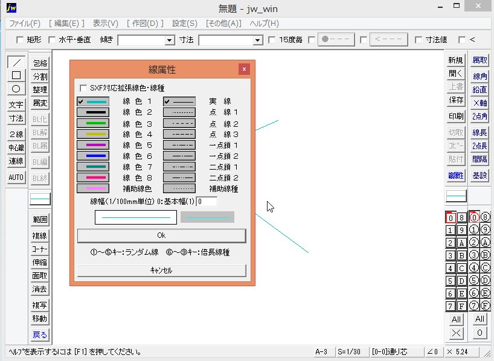Viewport: 494px width, 361px height.
Task: Pick 線色 8 pink-red color swatch
Action: pyautogui.click(x=93, y=177)
